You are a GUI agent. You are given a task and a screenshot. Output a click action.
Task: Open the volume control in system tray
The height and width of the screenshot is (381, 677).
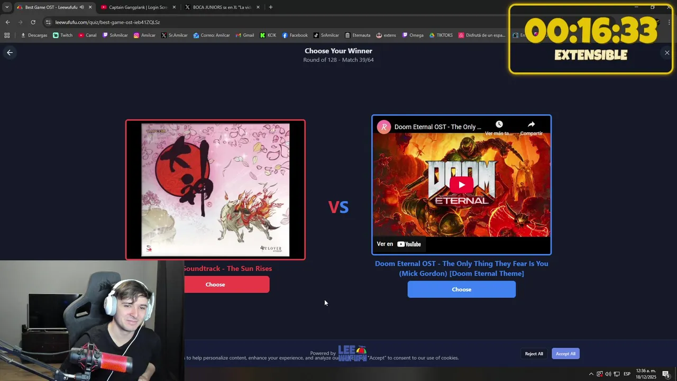pos(608,374)
